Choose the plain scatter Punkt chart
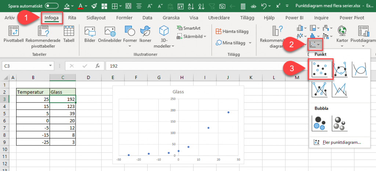Screen dimensions: 376x171 coord(321,69)
